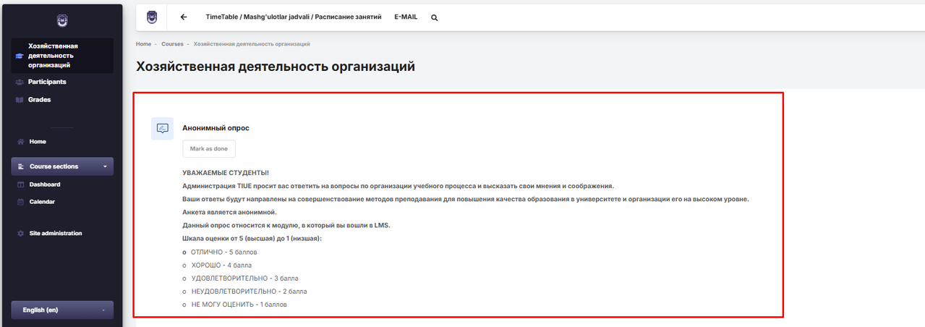Click the Calendar icon in sidebar
Image resolution: width=925 pixels, height=327 pixels.
click(x=21, y=202)
